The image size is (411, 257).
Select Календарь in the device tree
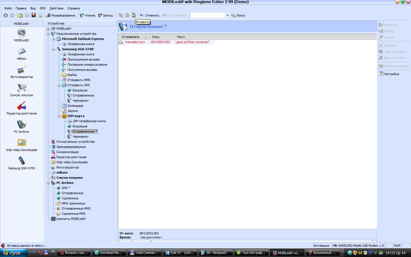pyautogui.click(x=75, y=106)
